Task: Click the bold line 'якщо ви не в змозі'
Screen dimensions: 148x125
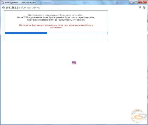Action: [56, 20]
